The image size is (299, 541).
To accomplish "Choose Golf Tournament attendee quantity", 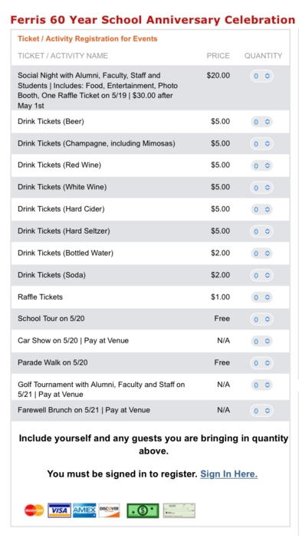I will pyautogui.click(x=261, y=385).
